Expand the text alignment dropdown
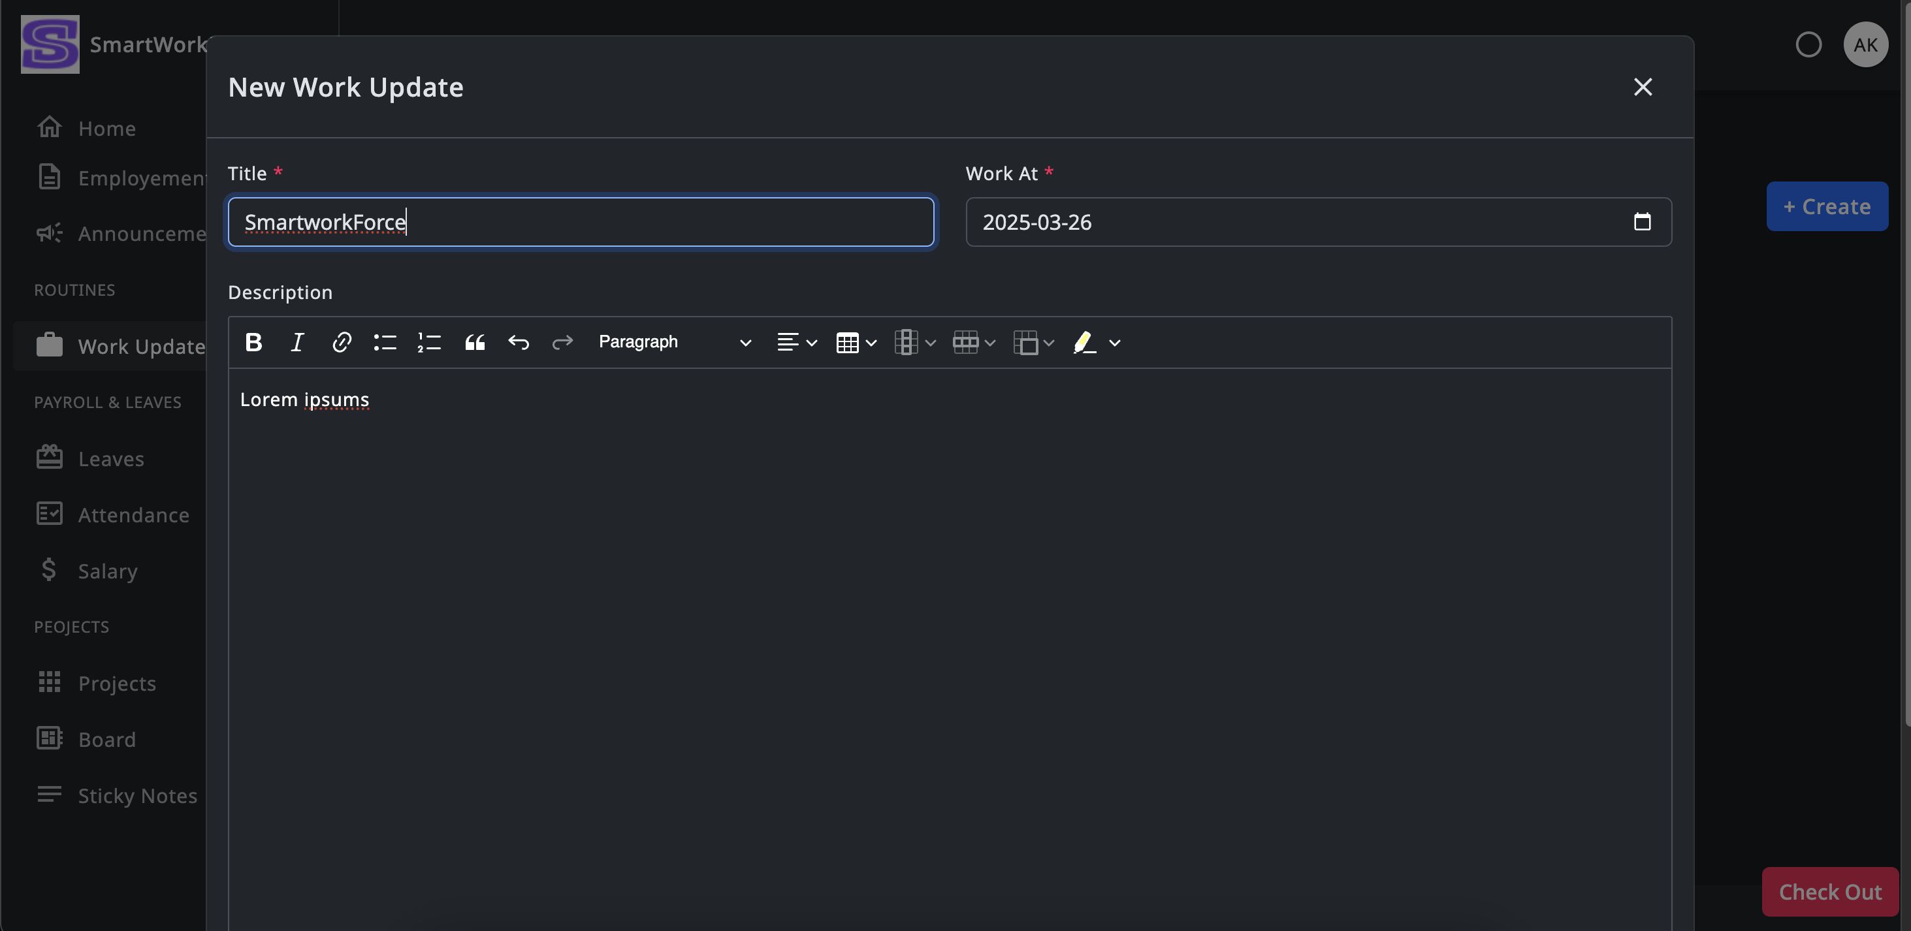Viewport: 1911px width, 931px height. [796, 342]
